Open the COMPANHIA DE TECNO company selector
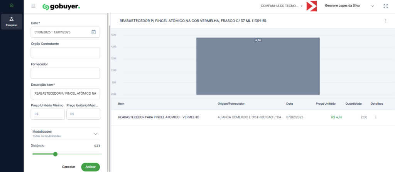 pyautogui.click(x=282, y=6)
